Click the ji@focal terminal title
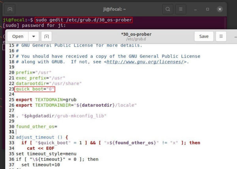This screenshot has width=237, height=169. (115, 9)
